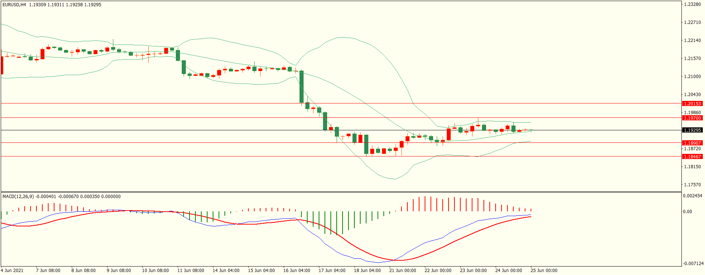
Task: Select the 1.18907 red price level label
Action: 692,143
